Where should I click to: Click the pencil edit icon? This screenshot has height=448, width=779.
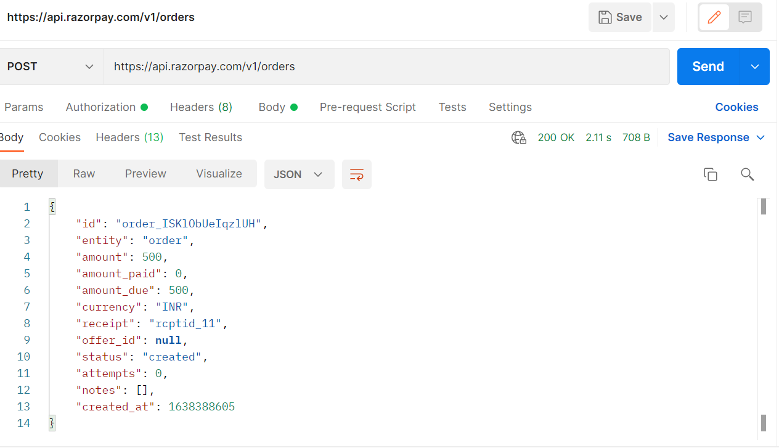pyautogui.click(x=715, y=17)
